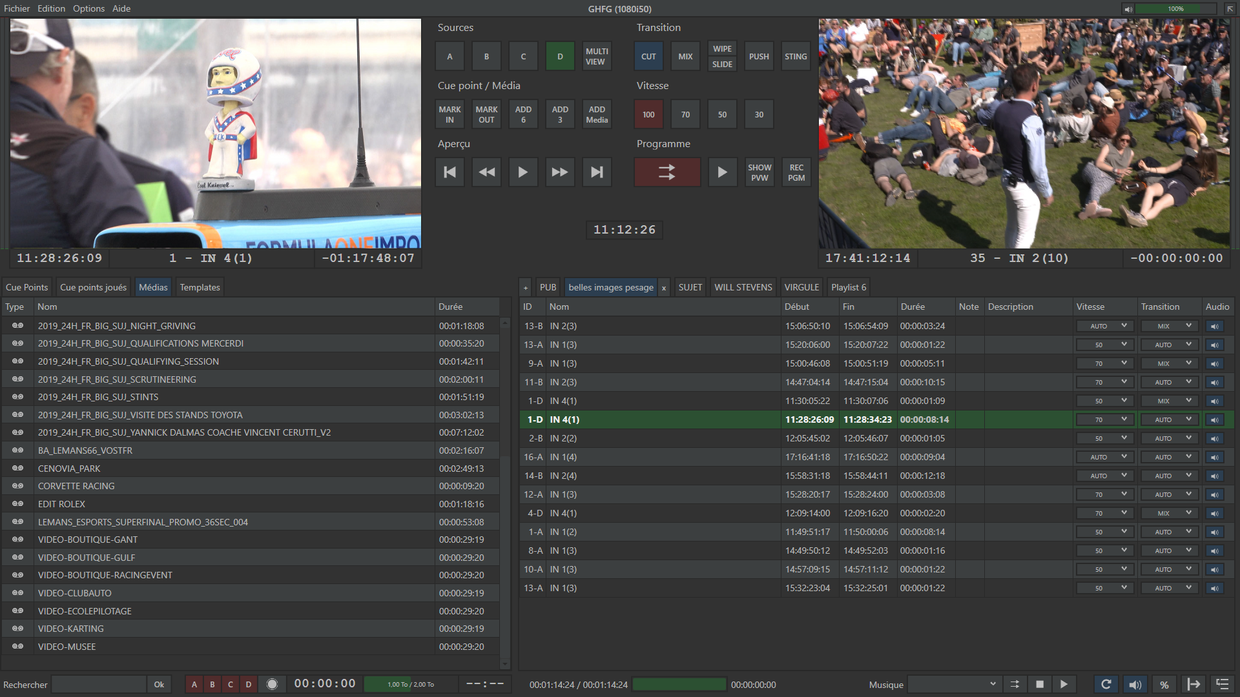Click the Rechercher search field

tap(99, 684)
